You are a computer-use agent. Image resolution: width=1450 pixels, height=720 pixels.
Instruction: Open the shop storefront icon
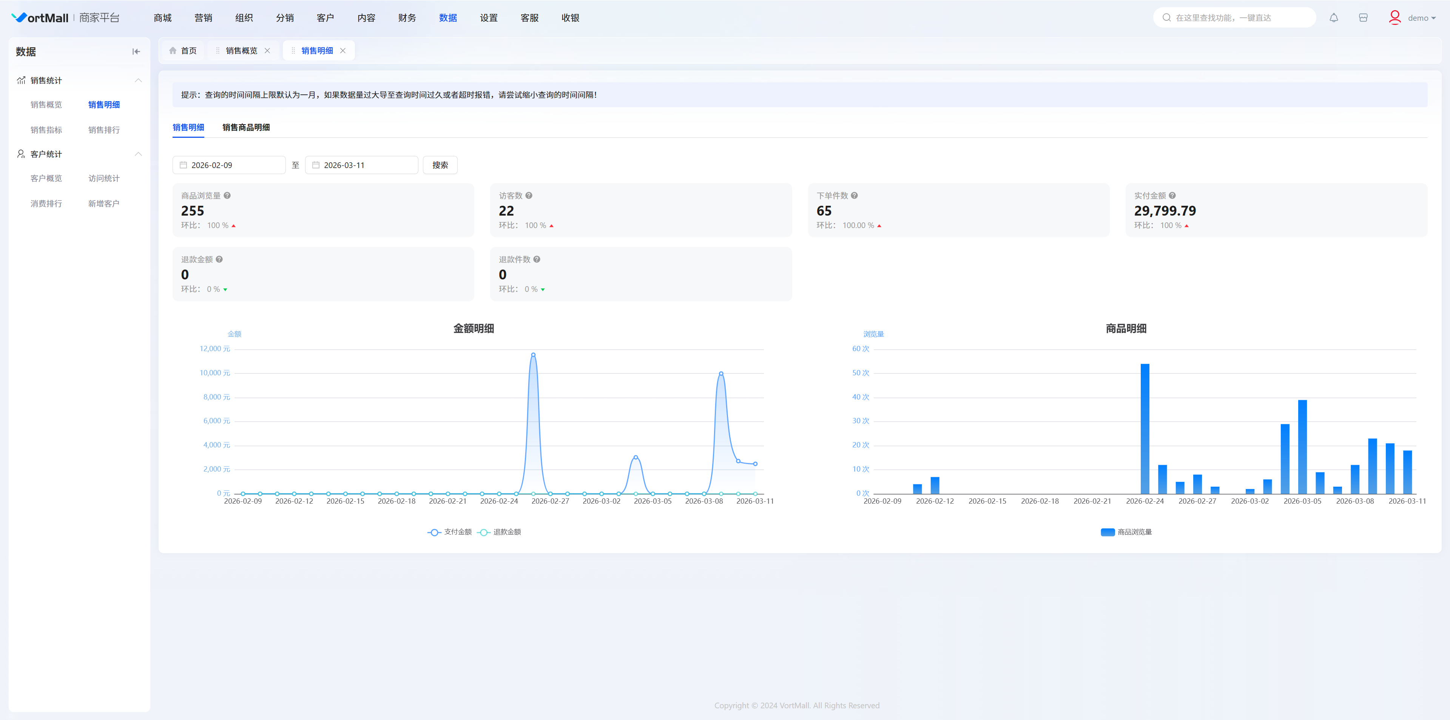pos(1363,18)
